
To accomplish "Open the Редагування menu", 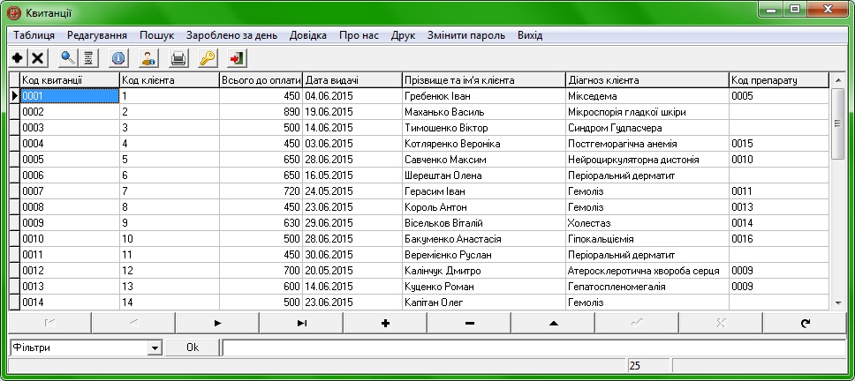I will tap(97, 35).
